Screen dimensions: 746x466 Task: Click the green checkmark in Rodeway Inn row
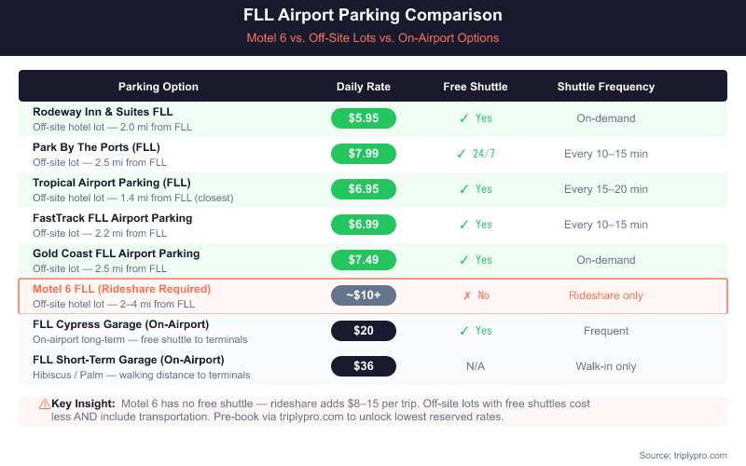pos(463,118)
